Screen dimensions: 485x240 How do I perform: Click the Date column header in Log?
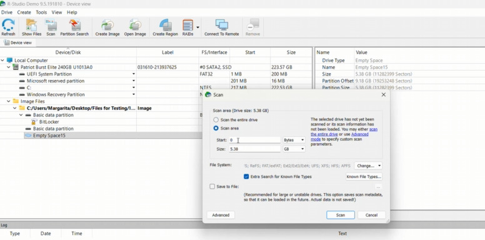point(46,234)
